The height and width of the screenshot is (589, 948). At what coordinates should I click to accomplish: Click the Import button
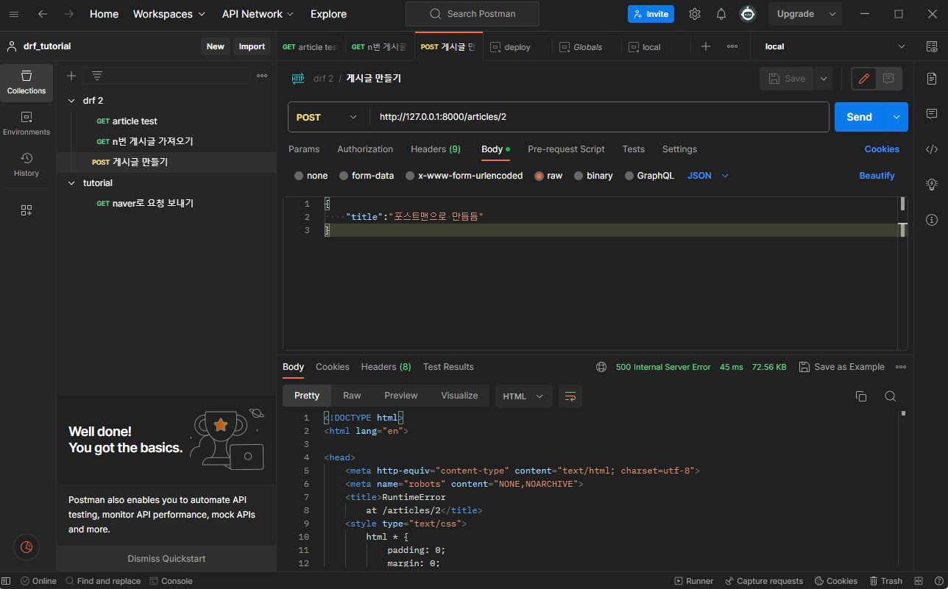tap(252, 46)
